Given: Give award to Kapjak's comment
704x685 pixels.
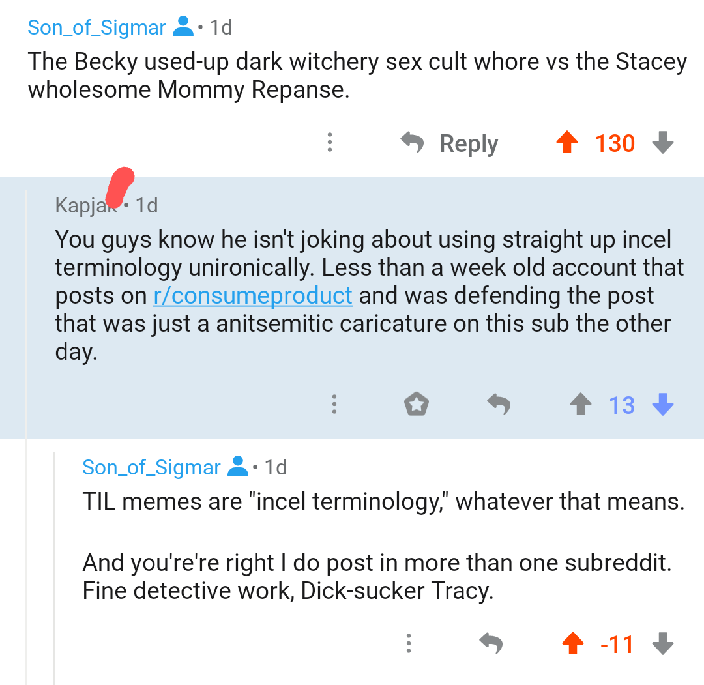Looking at the screenshot, I should tap(417, 405).
